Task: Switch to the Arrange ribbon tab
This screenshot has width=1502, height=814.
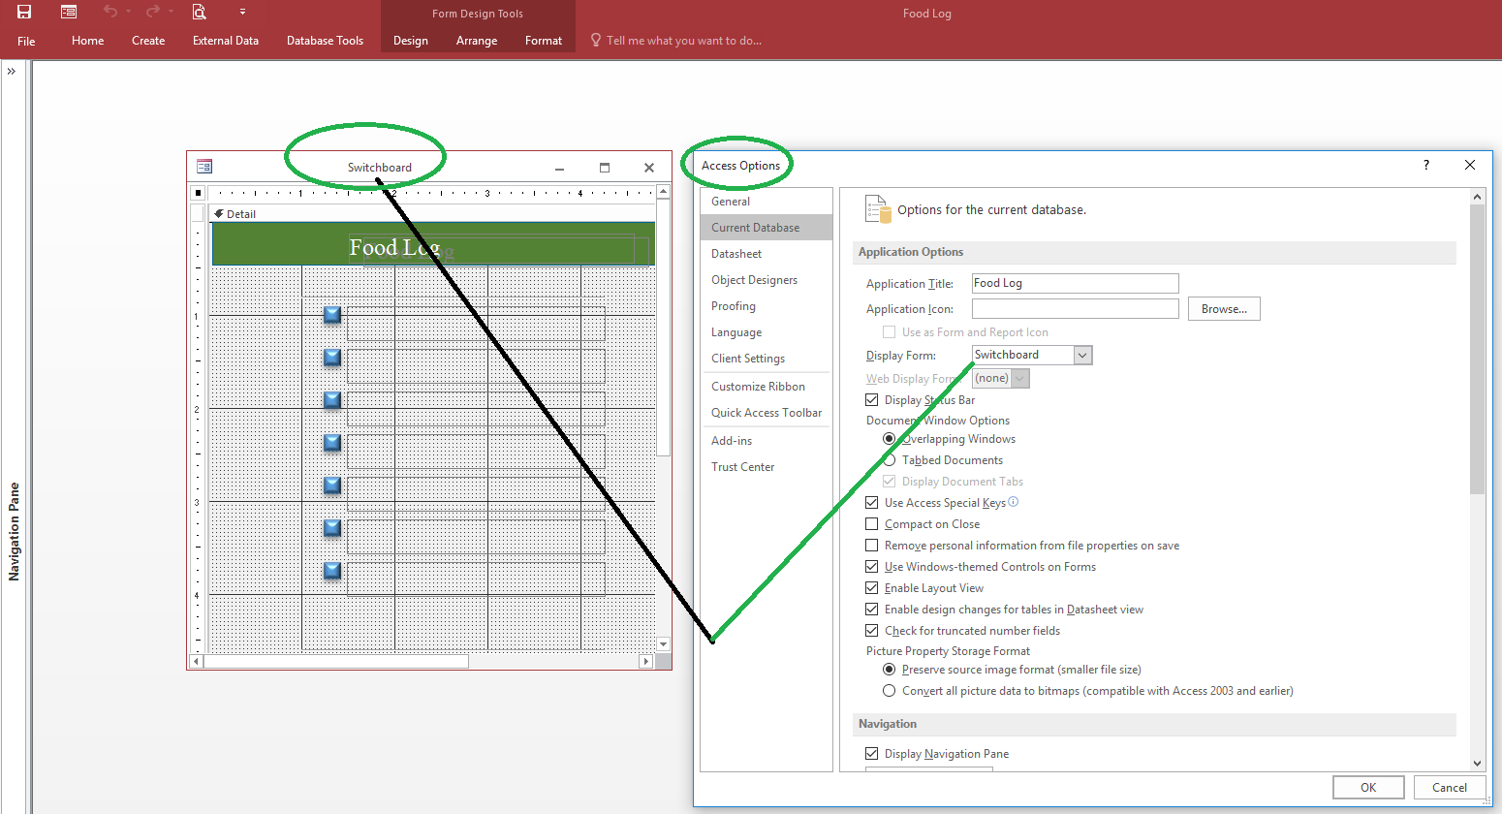Action: pyautogui.click(x=477, y=41)
